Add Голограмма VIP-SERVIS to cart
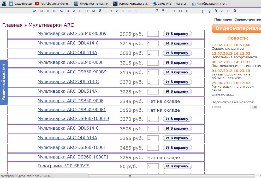 click(x=177, y=166)
